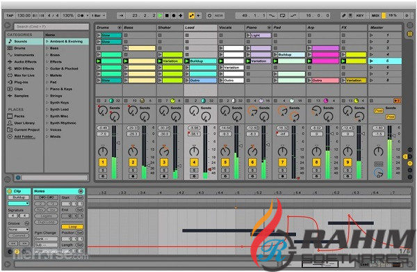Select the MIDI Effects category
This screenshot has height=272, width=417.
24,69
